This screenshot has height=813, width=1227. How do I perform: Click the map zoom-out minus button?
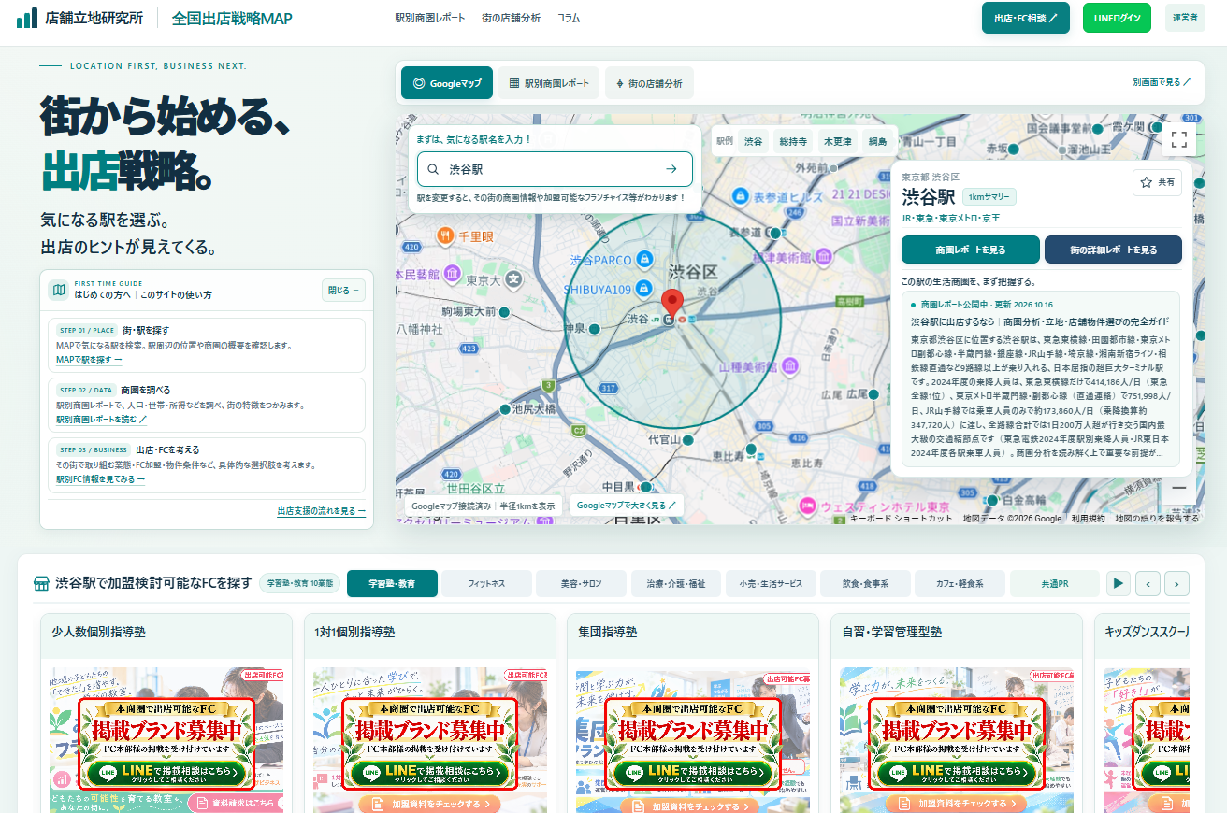[x=1179, y=488]
